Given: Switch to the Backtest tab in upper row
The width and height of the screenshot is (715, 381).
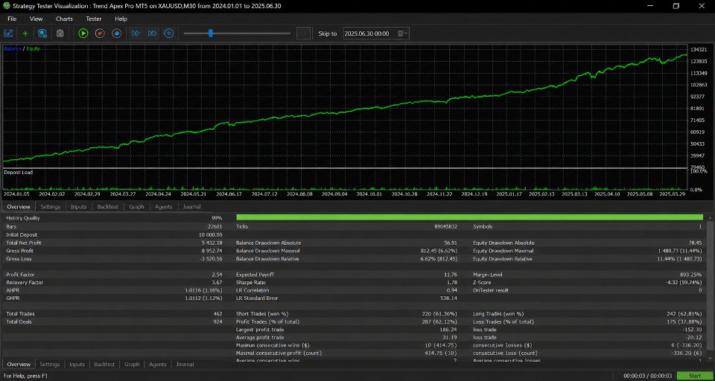Looking at the screenshot, I should coord(107,206).
